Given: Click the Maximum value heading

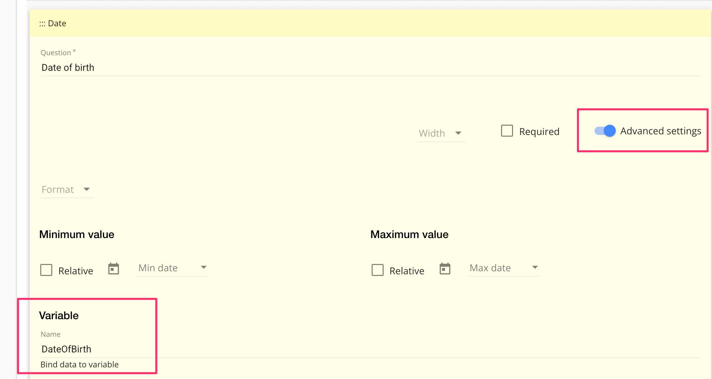Looking at the screenshot, I should 409,234.
